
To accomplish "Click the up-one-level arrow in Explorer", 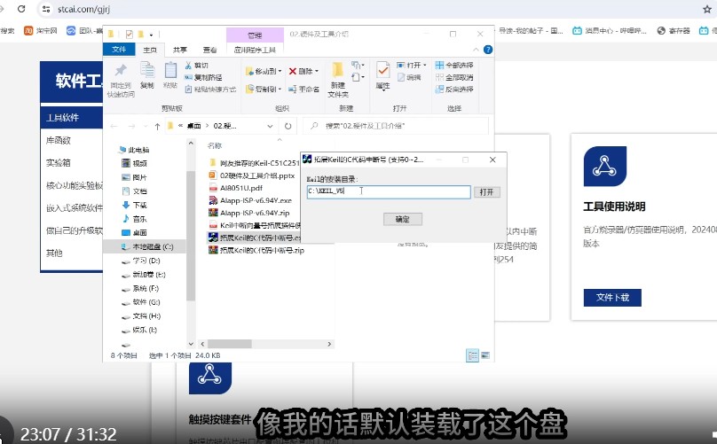I will (157, 127).
